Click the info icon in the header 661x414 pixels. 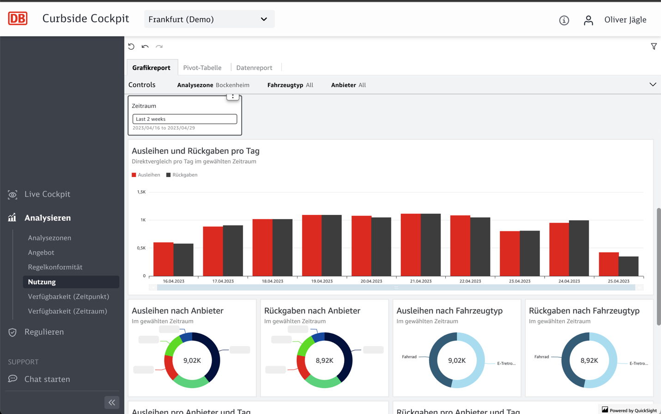point(564,20)
